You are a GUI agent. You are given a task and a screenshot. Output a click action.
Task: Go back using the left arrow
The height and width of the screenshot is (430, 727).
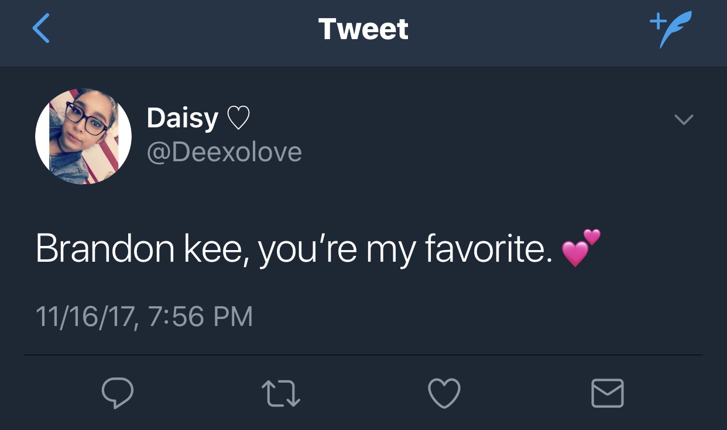[41, 29]
